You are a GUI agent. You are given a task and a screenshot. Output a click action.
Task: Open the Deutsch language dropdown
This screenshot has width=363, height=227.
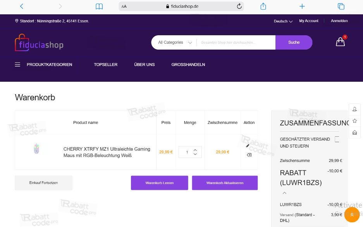(283, 21)
